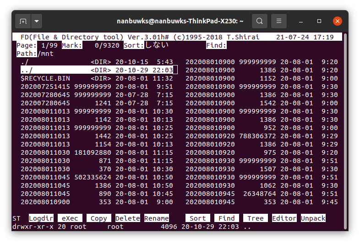Select 202008010930 with size 1507
The height and width of the screenshot is (244, 360).
click(x=262, y=169)
